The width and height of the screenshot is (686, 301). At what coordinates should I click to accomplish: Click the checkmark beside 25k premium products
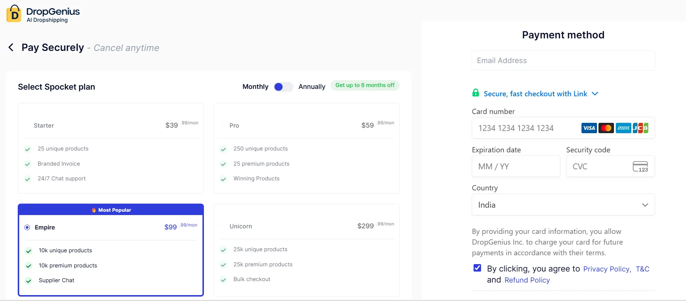pyautogui.click(x=223, y=265)
